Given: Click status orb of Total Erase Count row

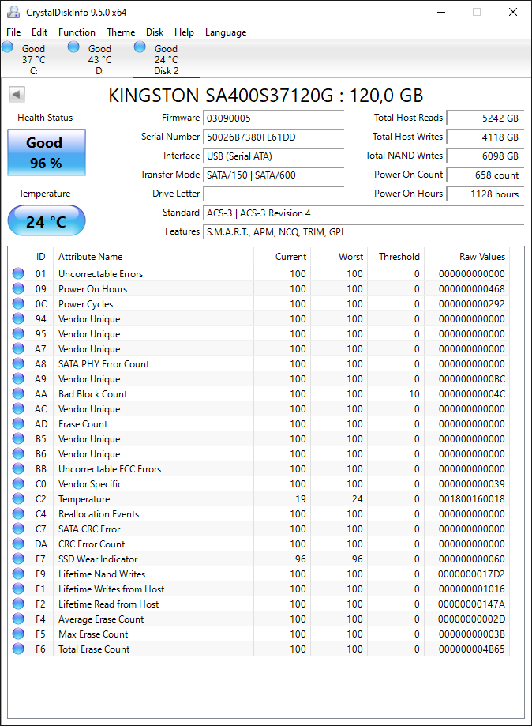Looking at the screenshot, I should click(18, 649).
